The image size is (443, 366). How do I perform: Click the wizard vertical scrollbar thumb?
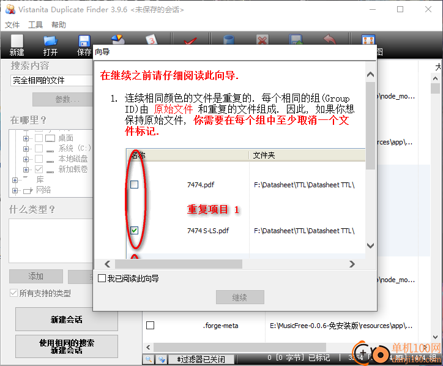click(370, 125)
